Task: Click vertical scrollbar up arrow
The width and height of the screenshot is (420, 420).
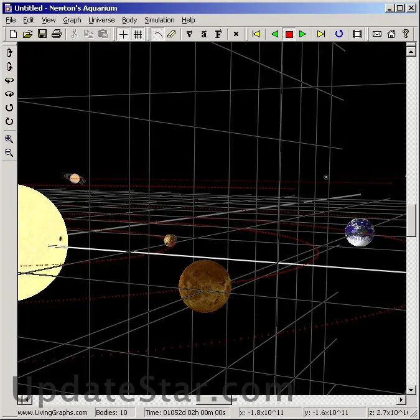Action: coord(411,51)
